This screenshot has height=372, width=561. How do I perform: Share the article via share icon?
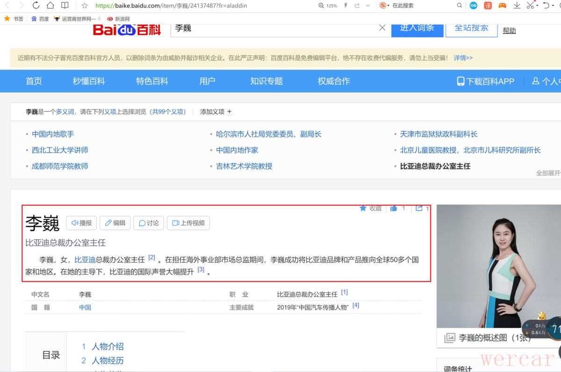[x=419, y=208]
